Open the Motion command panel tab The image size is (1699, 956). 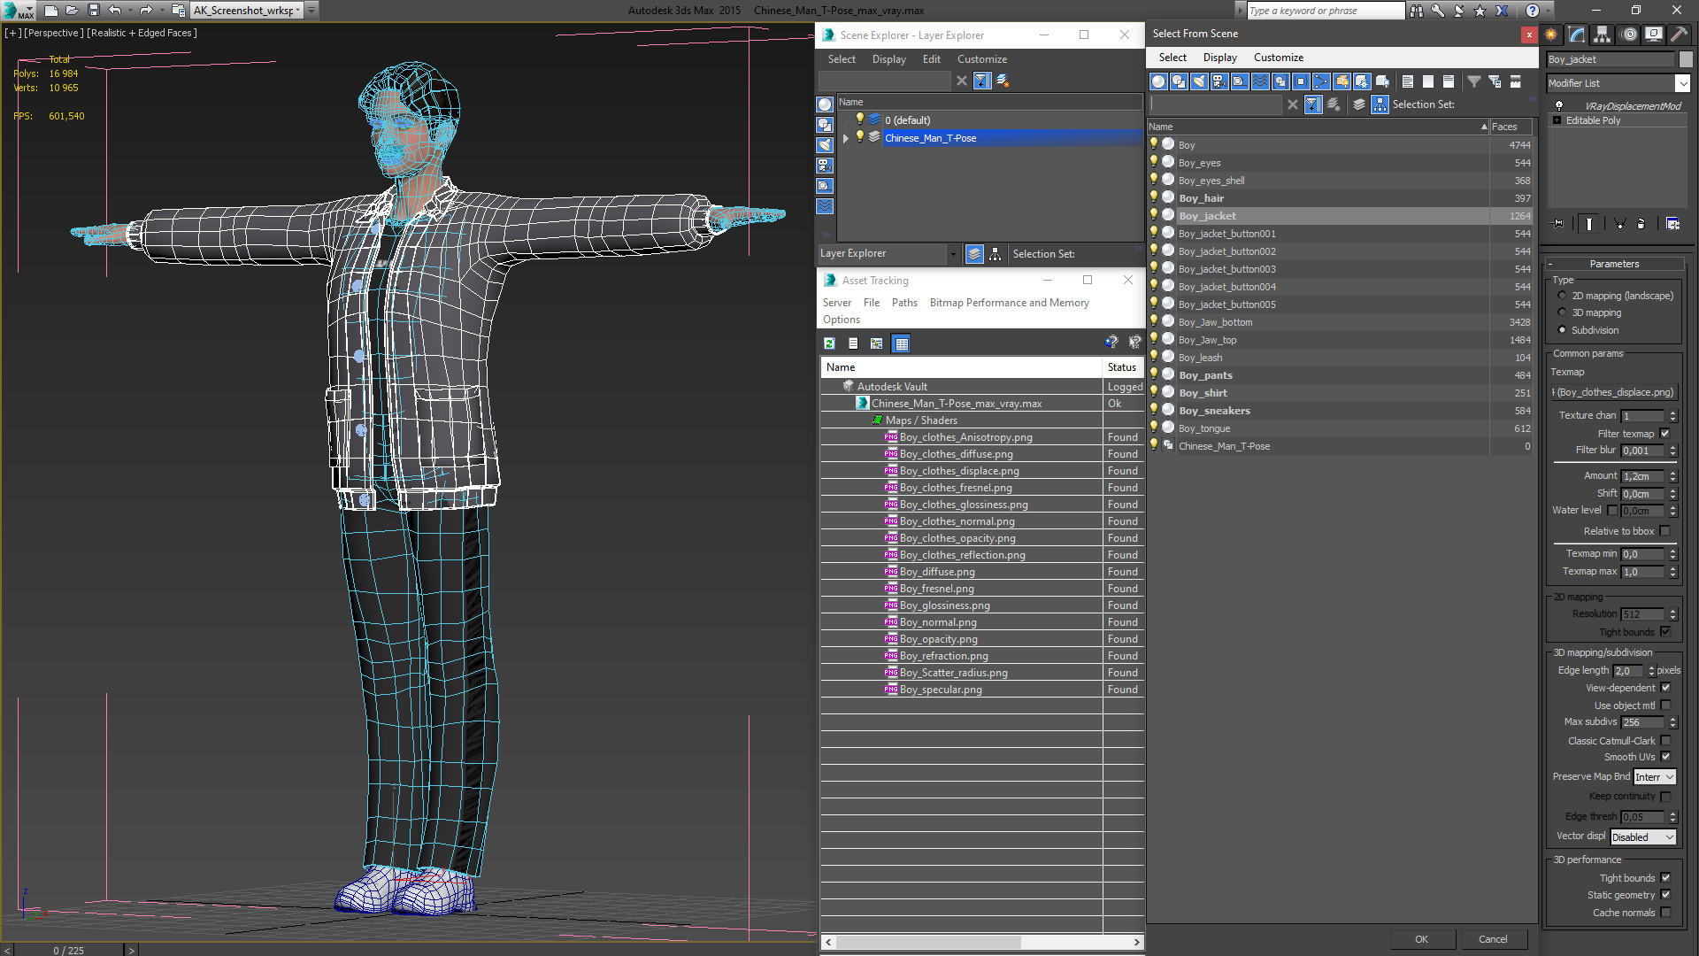pyautogui.click(x=1629, y=35)
